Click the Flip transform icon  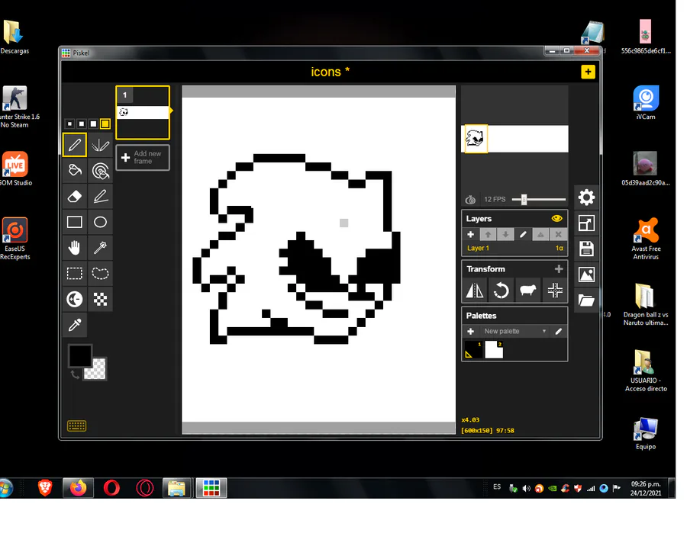tap(475, 291)
